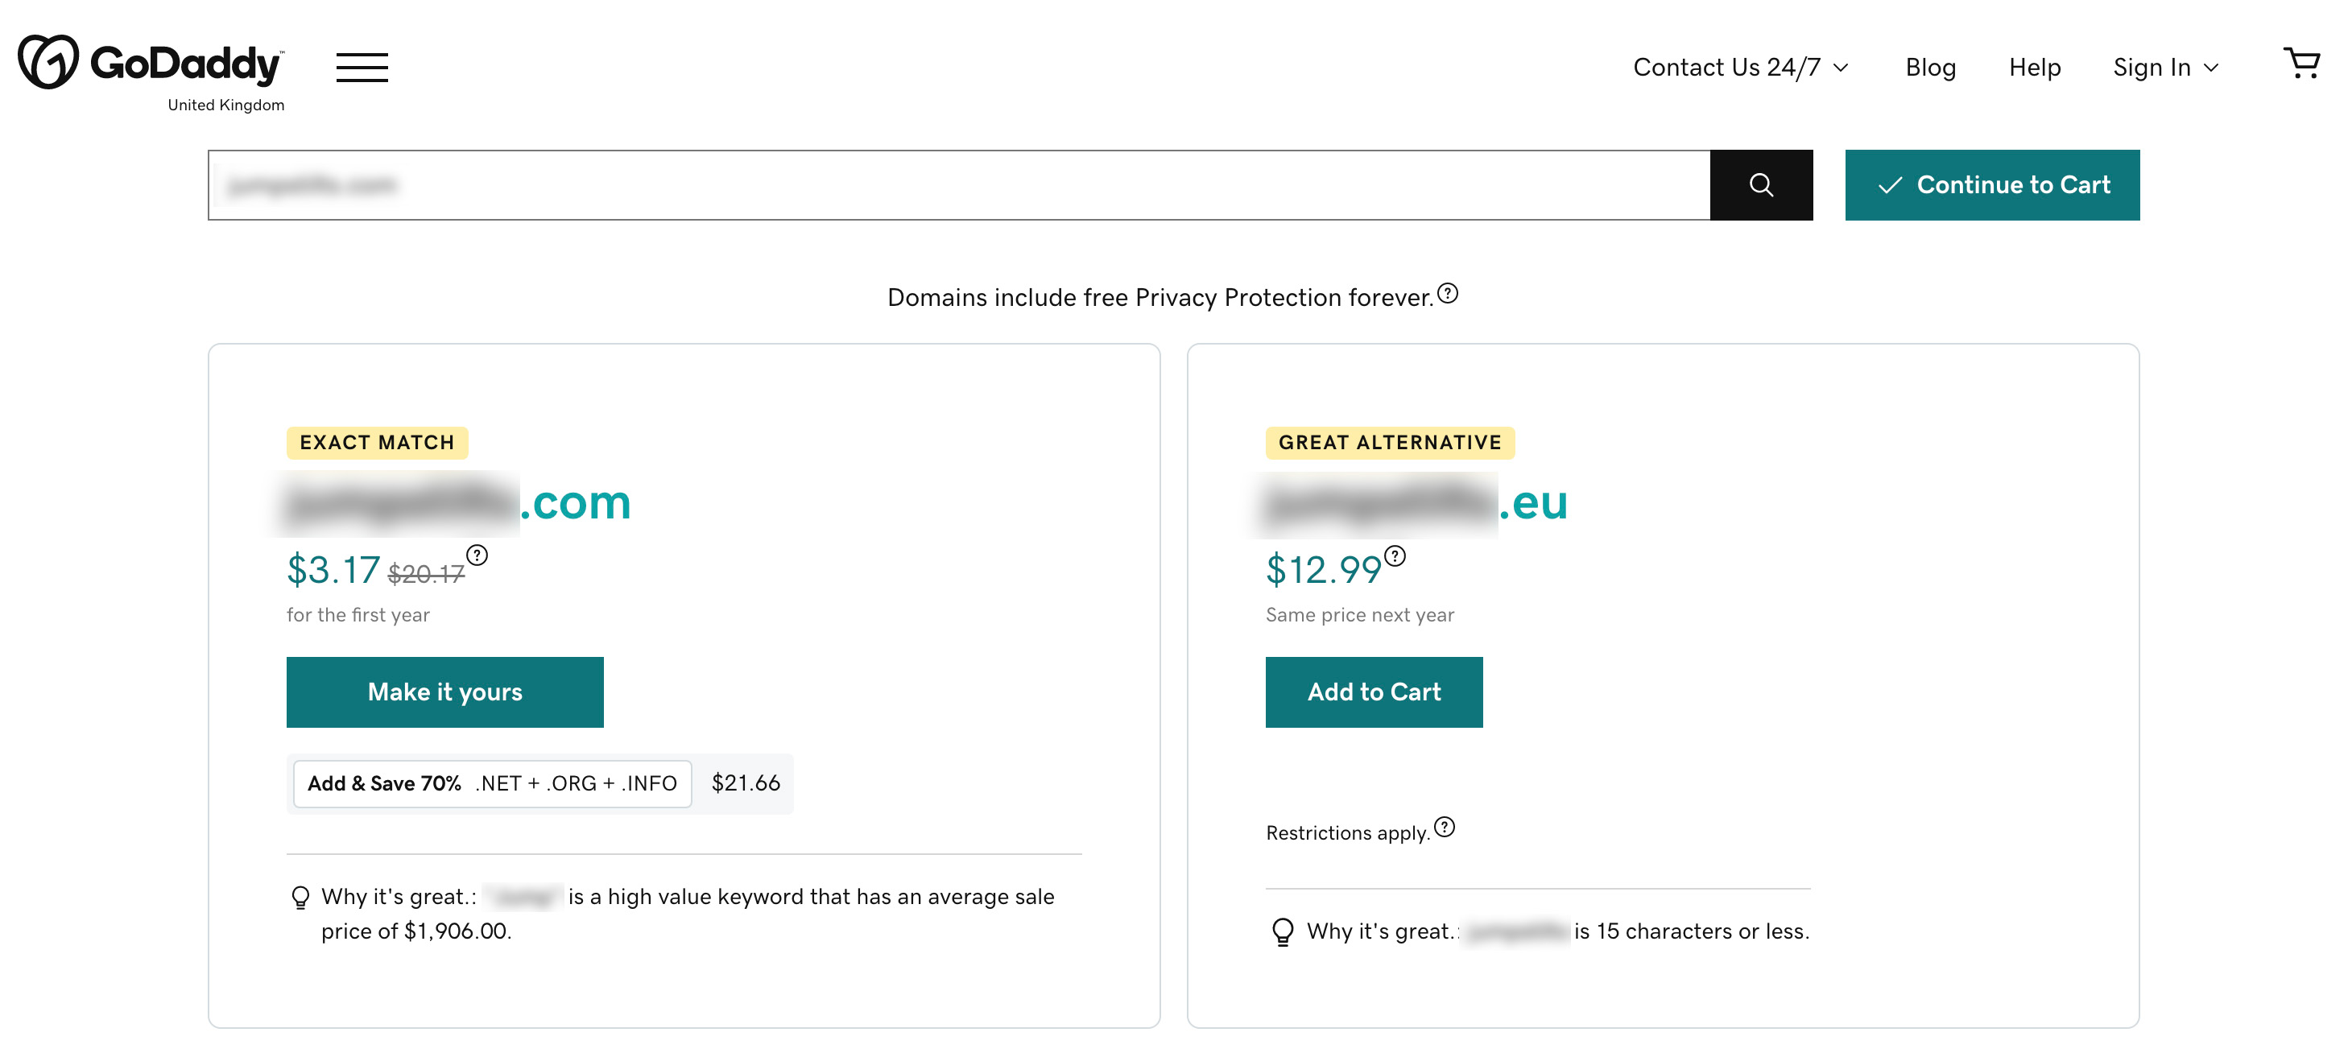The height and width of the screenshot is (1053, 2348).
Task: Open the Help menu link
Action: pyautogui.click(x=2035, y=68)
